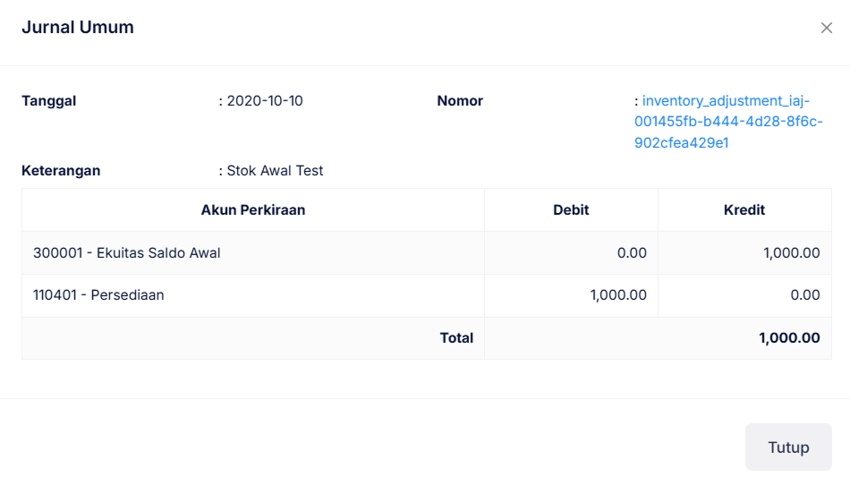Click the Jurnal Umum dialog title
850x485 pixels.
click(x=78, y=28)
